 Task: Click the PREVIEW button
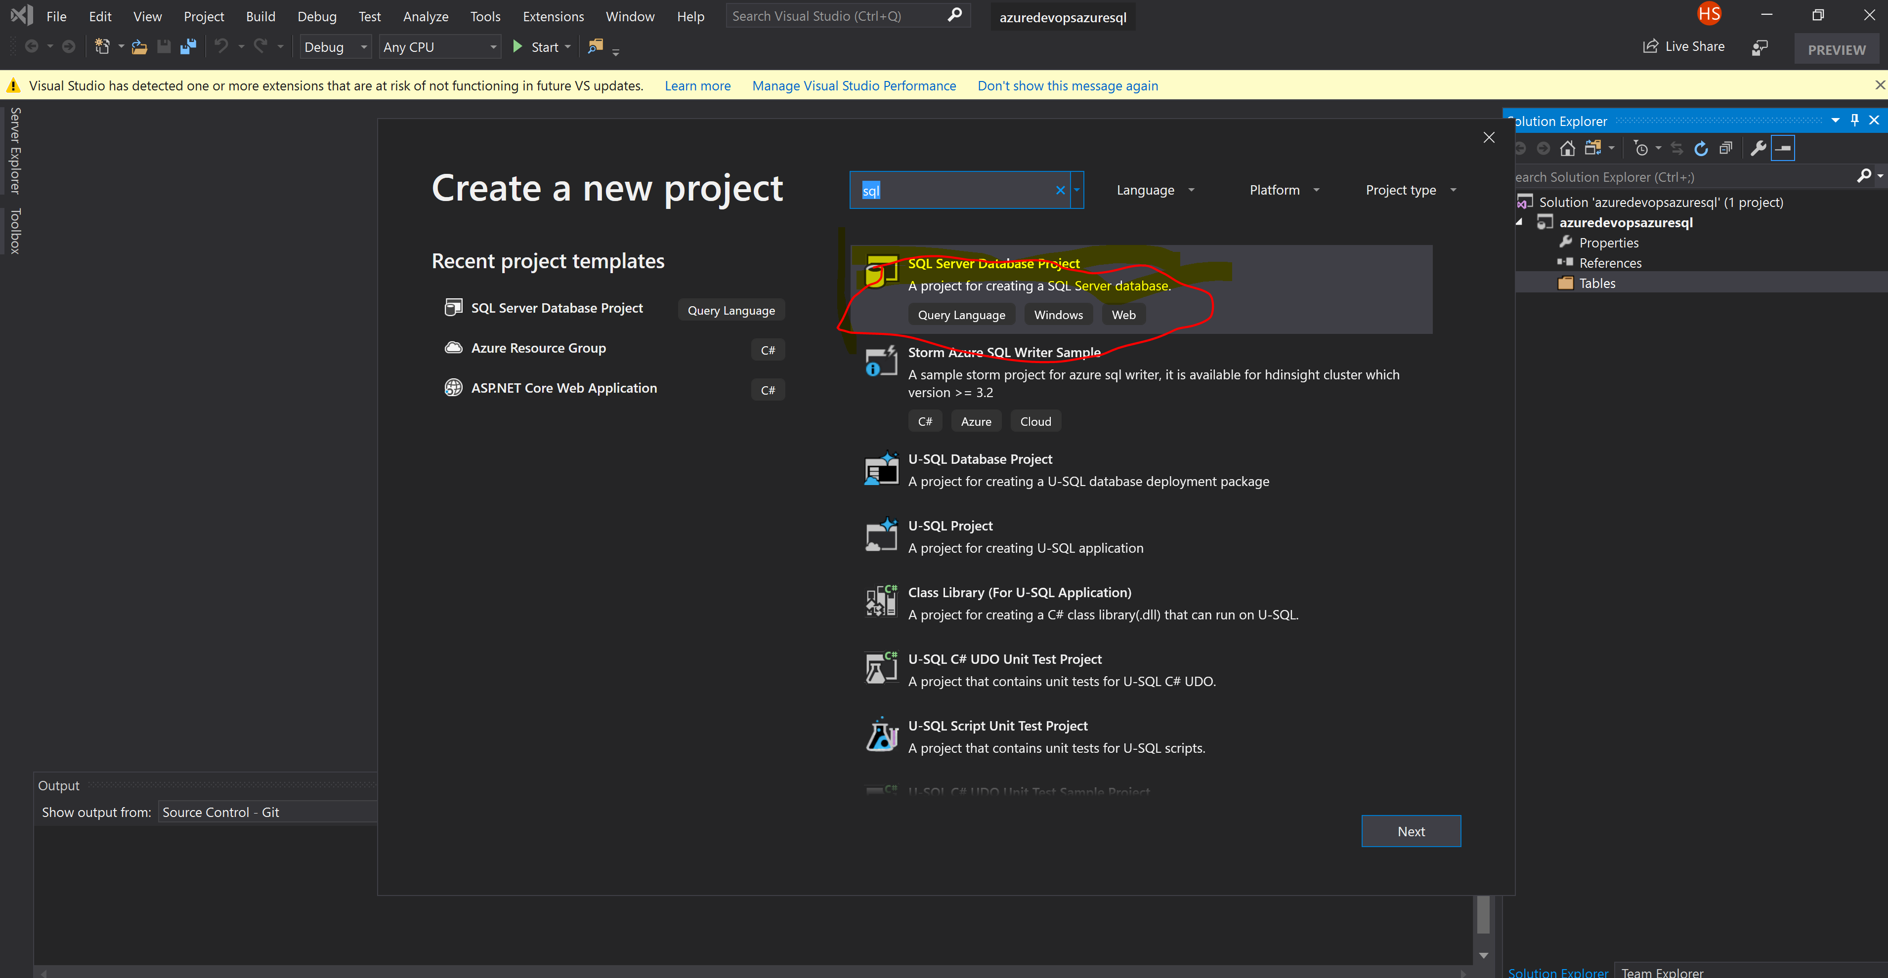tap(1836, 49)
